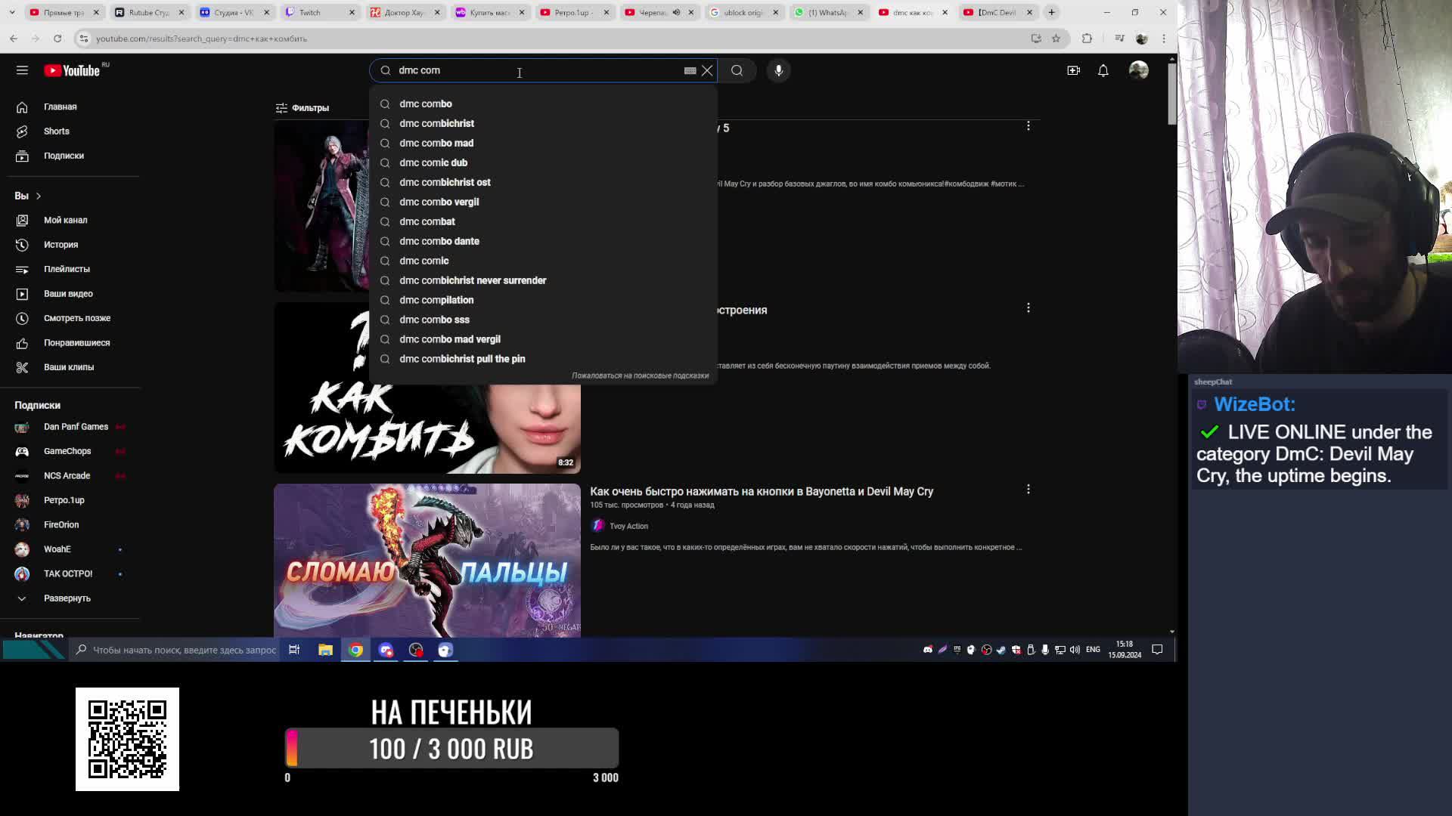Click the create video icon
Screen dimensions: 1452x816
coord(1073,70)
